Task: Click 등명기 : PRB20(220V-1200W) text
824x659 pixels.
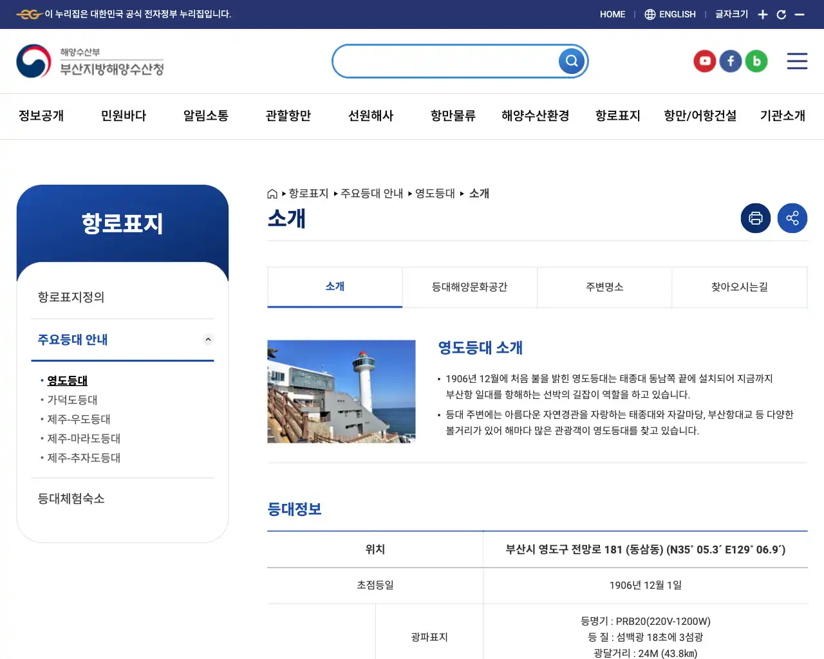Action: tap(646, 622)
